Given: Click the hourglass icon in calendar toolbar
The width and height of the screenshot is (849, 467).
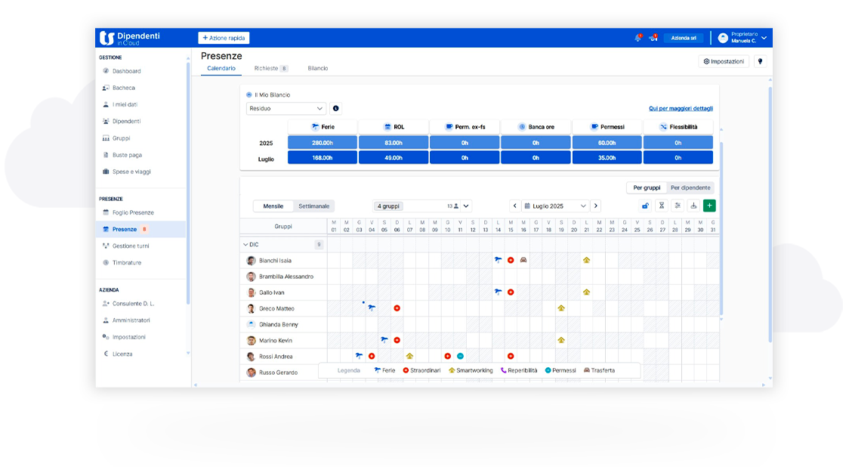Looking at the screenshot, I should pos(661,206).
